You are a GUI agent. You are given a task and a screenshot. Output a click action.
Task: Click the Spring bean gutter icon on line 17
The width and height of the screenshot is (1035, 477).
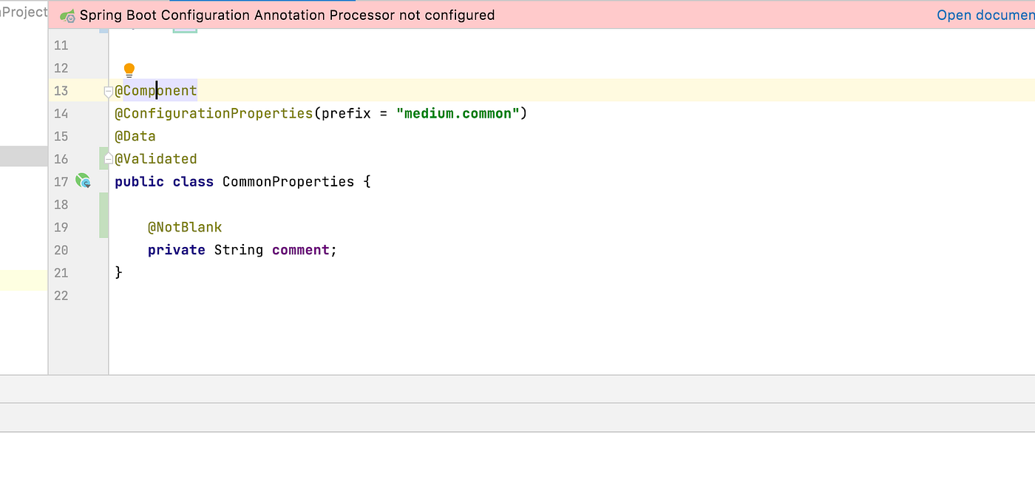tap(83, 180)
